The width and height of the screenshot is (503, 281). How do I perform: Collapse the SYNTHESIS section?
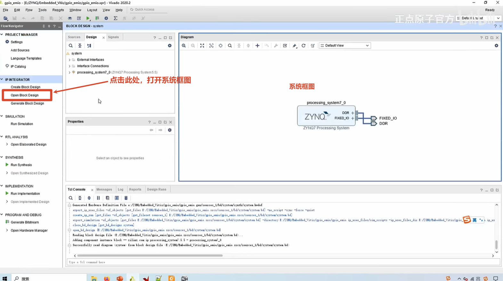coord(2,158)
